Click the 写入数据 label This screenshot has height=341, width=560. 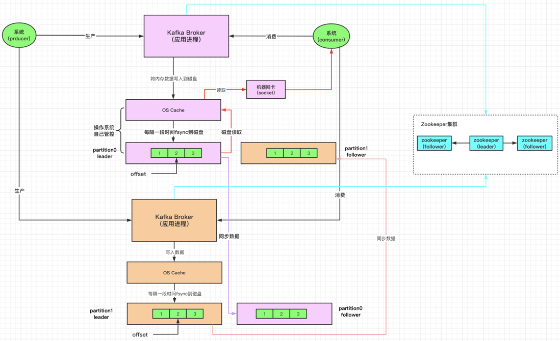[174, 252]
